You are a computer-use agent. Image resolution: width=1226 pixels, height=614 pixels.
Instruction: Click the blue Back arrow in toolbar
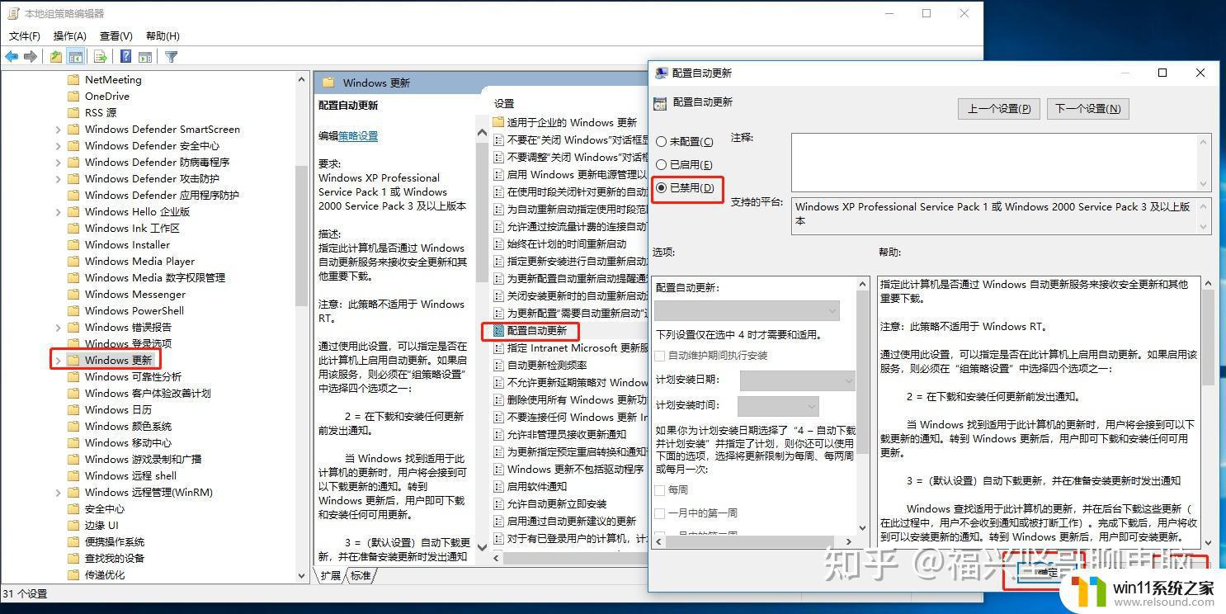(x=12, y=57)
